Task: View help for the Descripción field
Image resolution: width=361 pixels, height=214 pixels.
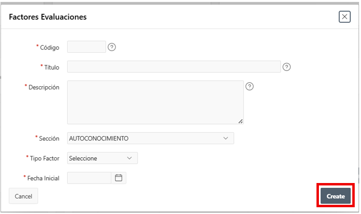Action: [x=250, y=87]
